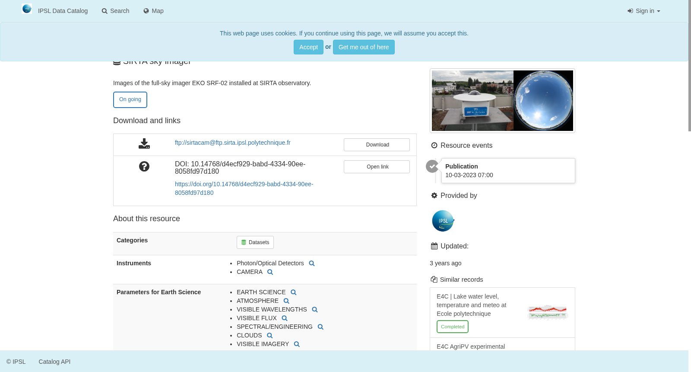Expand the Sign in dropdown
Viewport: 691px width, 372px height.
point(644,11)
